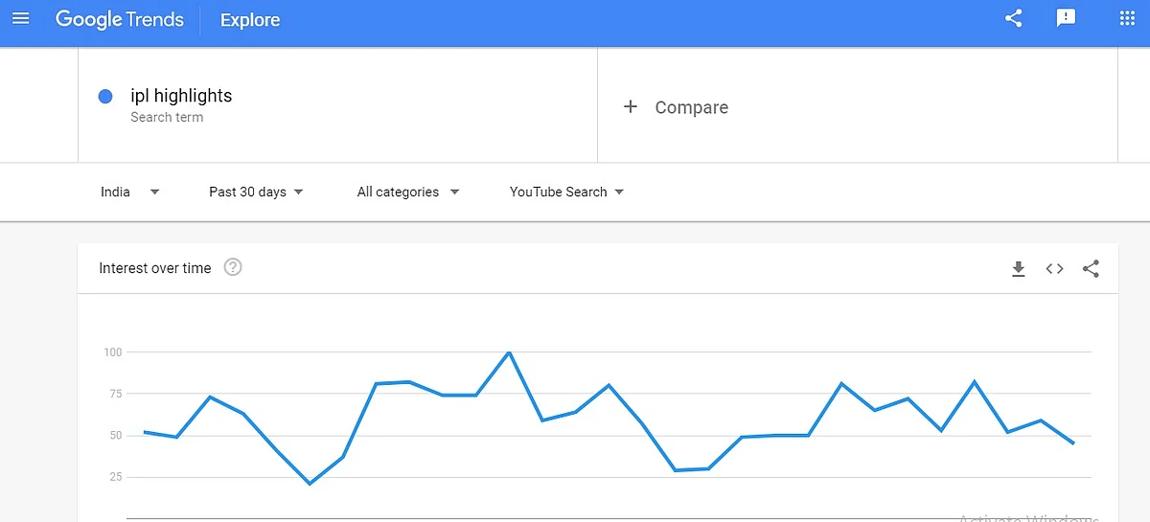This screenshot has width=1150, height=522.
Task: Download interest over time CSV
Action: pyautogui.click(x=1019, y=269)
